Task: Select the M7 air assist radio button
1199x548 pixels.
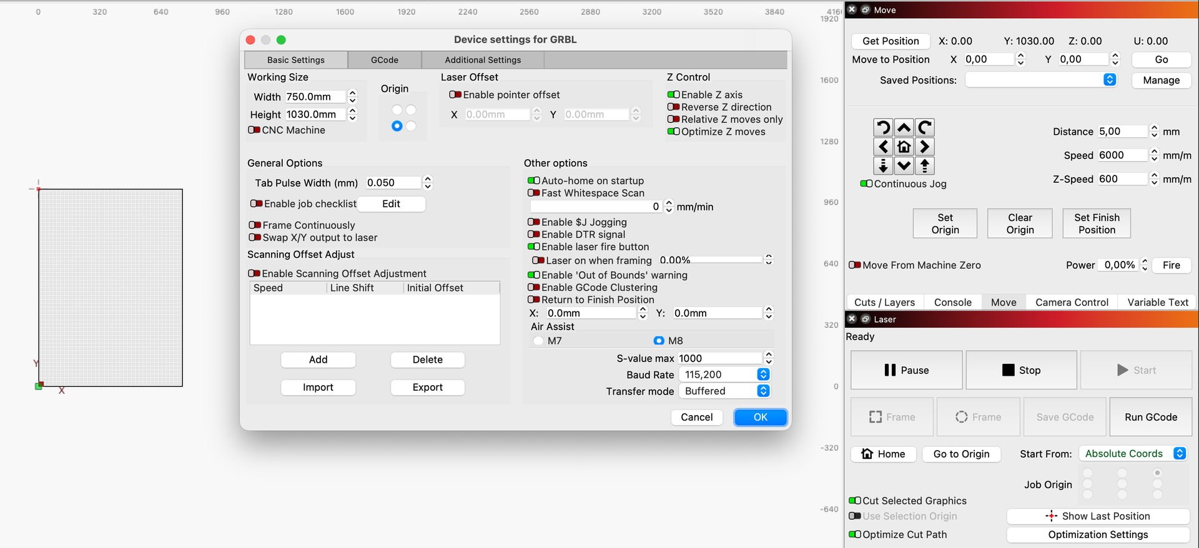Action: 538,341
